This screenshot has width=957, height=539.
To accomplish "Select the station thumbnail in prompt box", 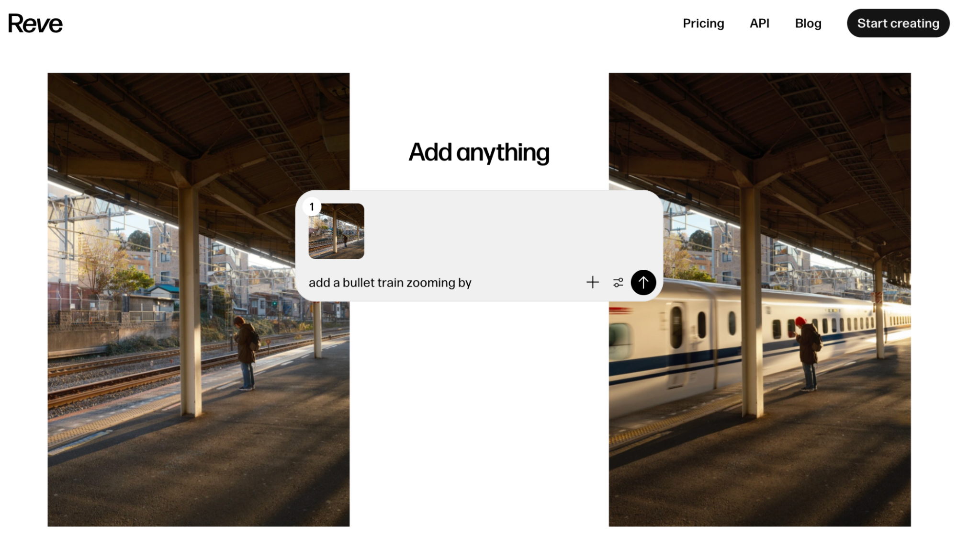I will pyautogui.click(x=336, y=231).
